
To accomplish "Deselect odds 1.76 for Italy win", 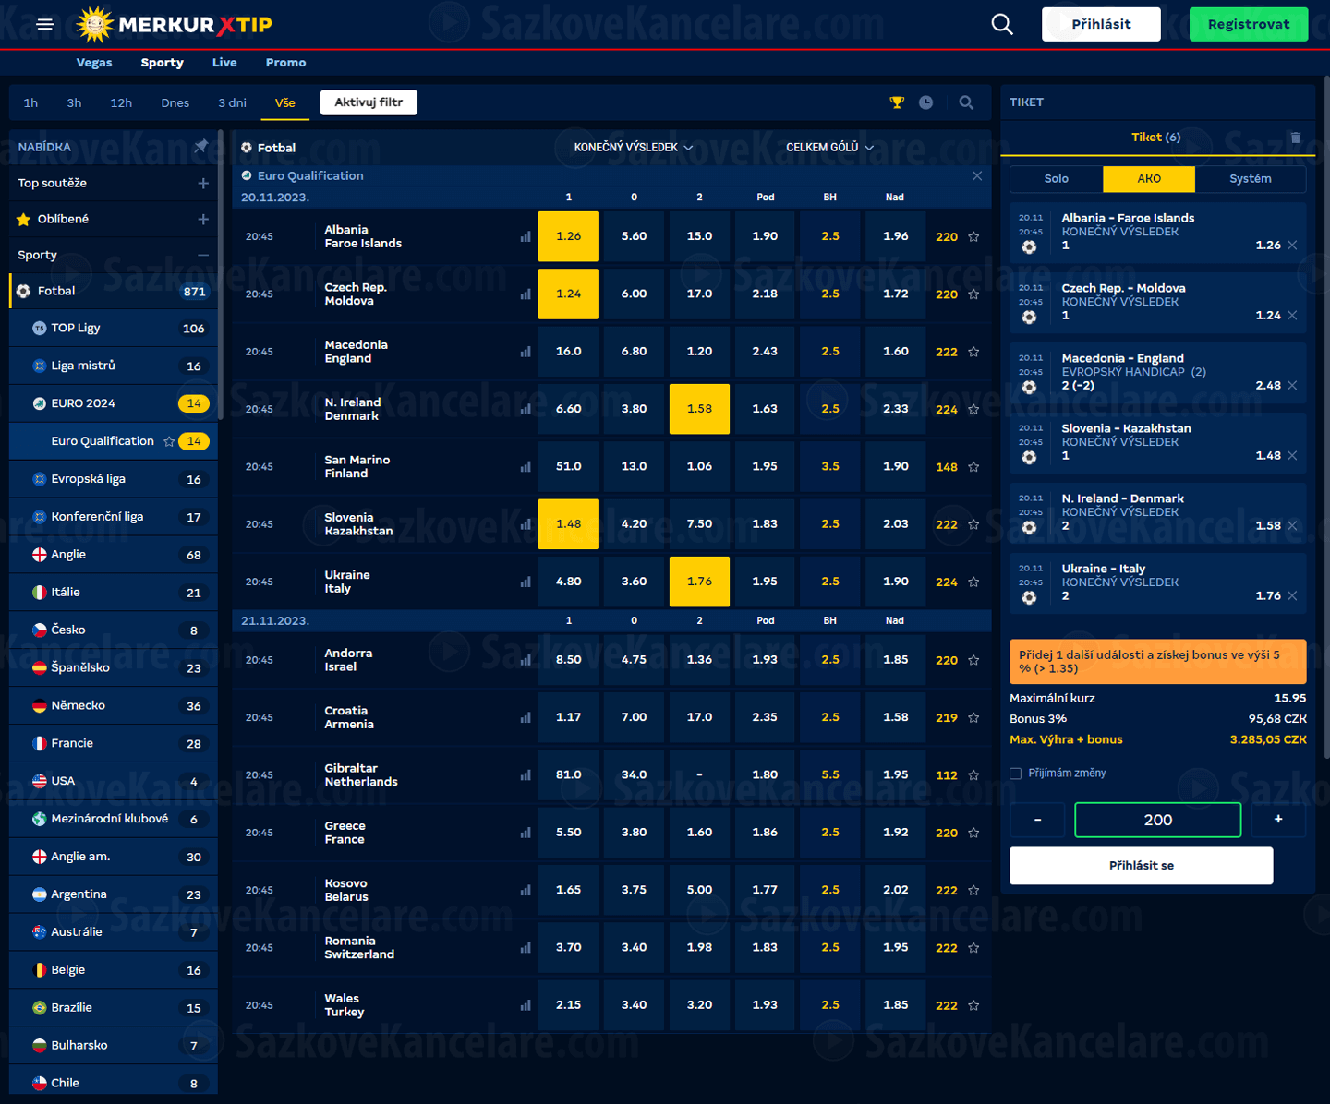I will (699, 582).
